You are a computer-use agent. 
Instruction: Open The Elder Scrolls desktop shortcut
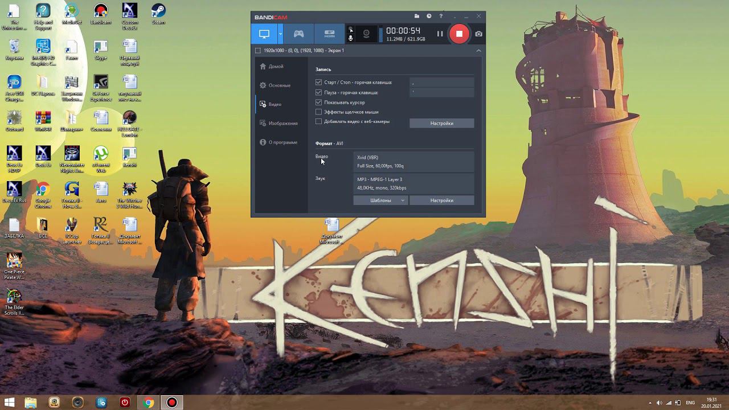(x=14, y=302)
